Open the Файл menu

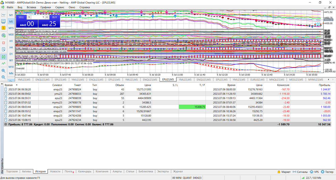coord(10,7)
